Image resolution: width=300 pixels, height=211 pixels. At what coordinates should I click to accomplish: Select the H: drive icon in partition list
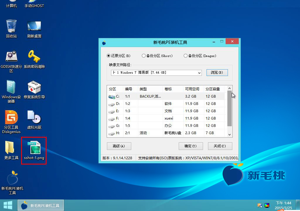click(x=112, y=133)
